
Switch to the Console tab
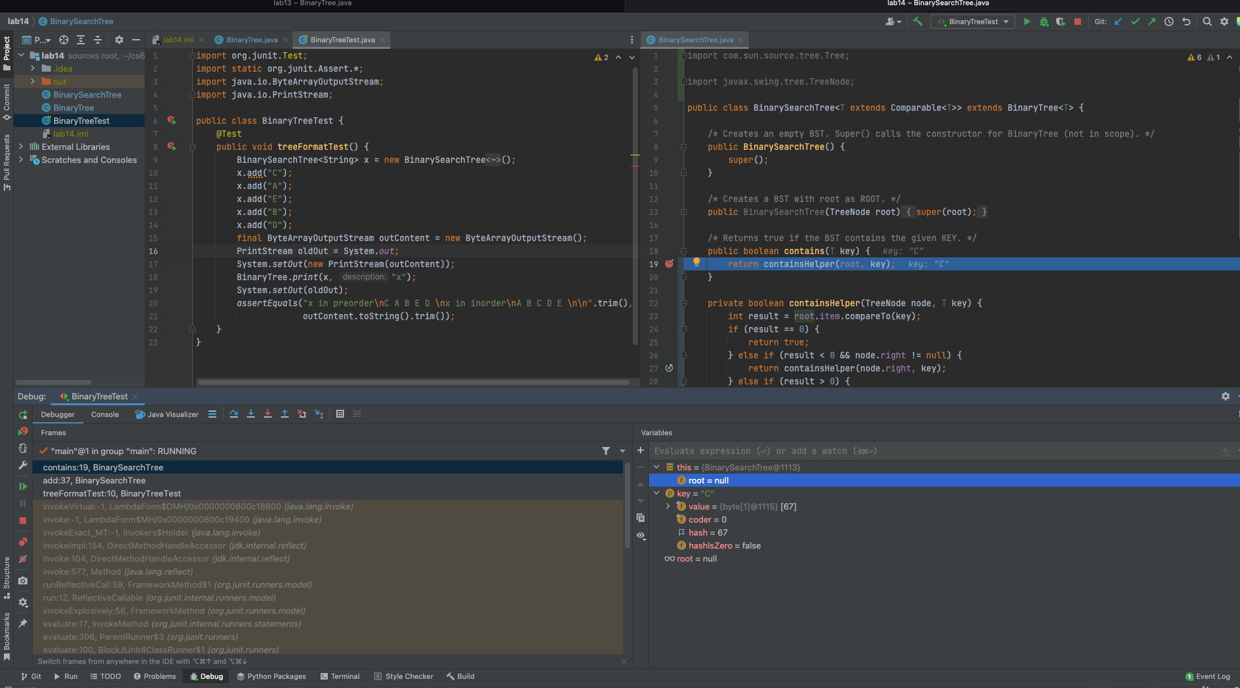click(105, 414)
